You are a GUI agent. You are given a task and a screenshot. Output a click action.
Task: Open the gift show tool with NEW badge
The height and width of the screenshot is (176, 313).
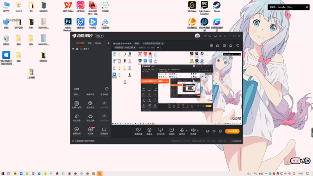(90, 131)
